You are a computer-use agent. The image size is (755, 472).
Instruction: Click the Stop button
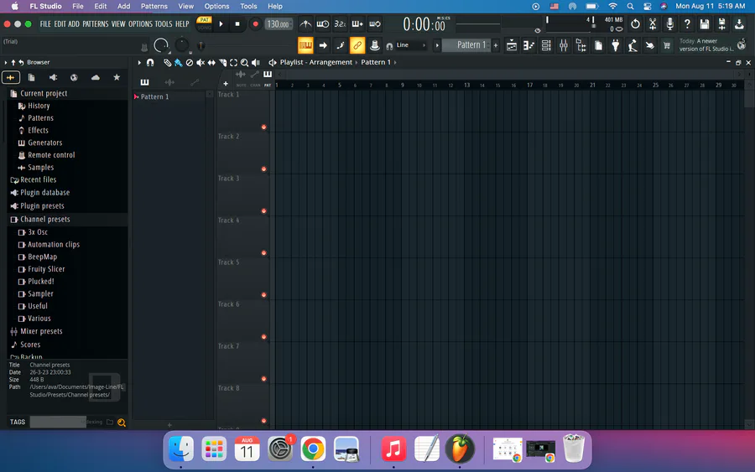click(x=237, y=24)
